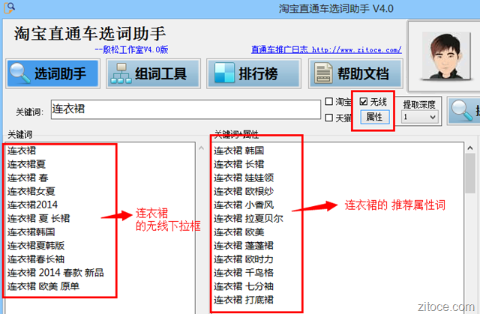The height and width of the screenshot is (314, 480).
Task: Toggle the 无线 checkbox
Action: [x=364, y=101]
